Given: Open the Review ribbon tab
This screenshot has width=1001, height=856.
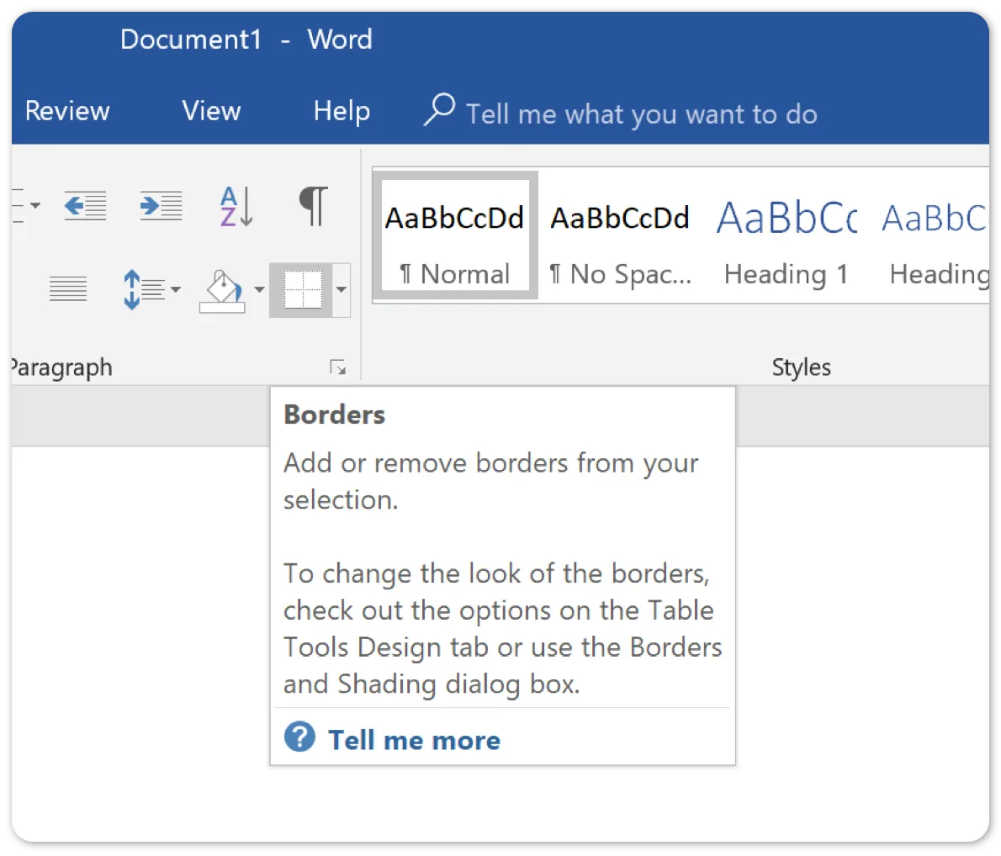Looking at the screenshot, I should 67,110.
